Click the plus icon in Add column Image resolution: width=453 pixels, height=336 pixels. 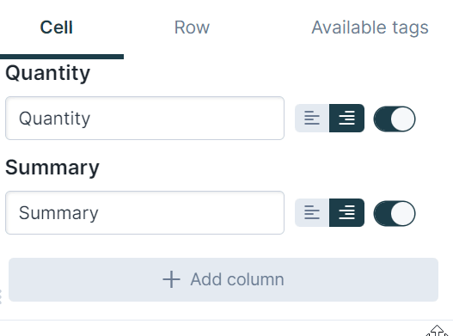coord(171,279)
